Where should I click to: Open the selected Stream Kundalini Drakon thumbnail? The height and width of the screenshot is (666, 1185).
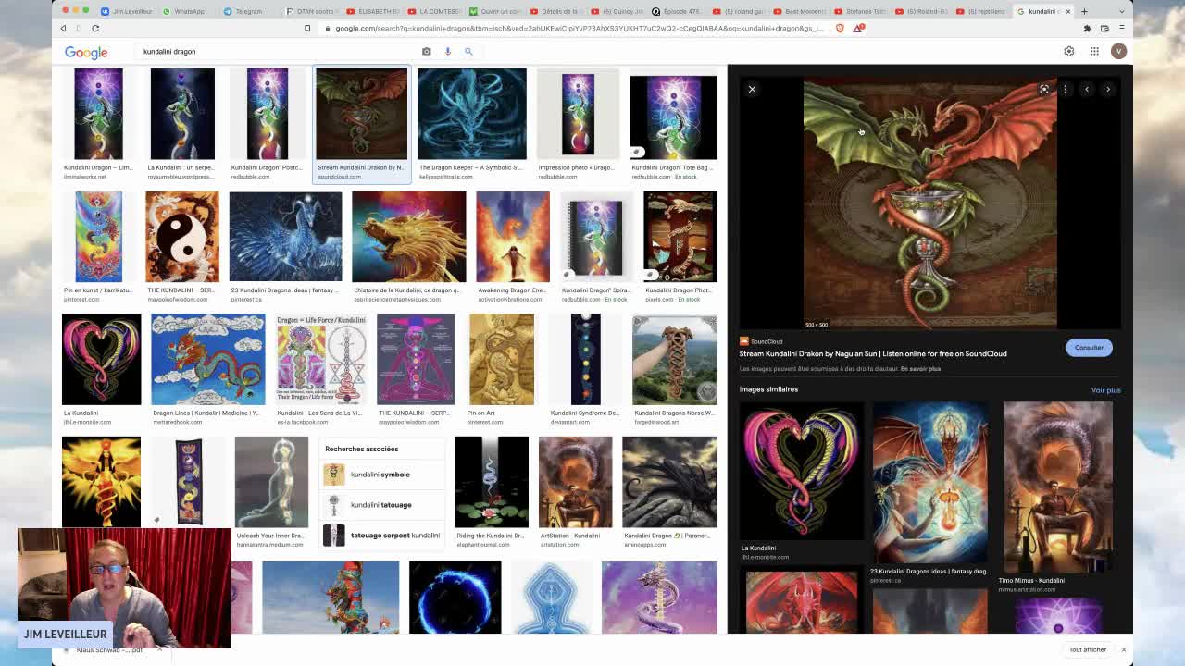pyautogui.click(x=361, y=114)
